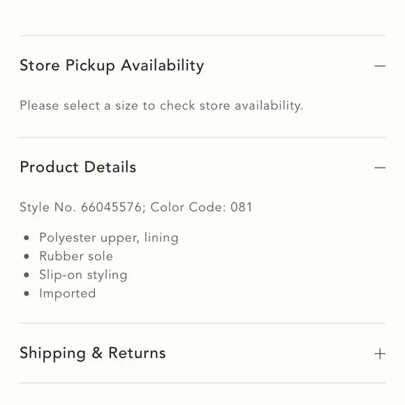Click the word Details in product heading
Viewport: 405px width, 405px height.
pos(110,167)
